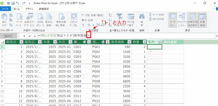Select the ホーム tab
The image size is (218, 106).
tap(16, 9)
